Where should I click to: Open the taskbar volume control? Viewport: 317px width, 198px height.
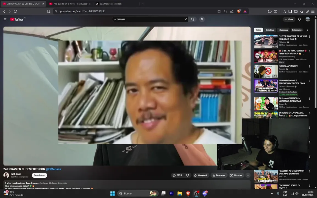[x=297, y=194]
